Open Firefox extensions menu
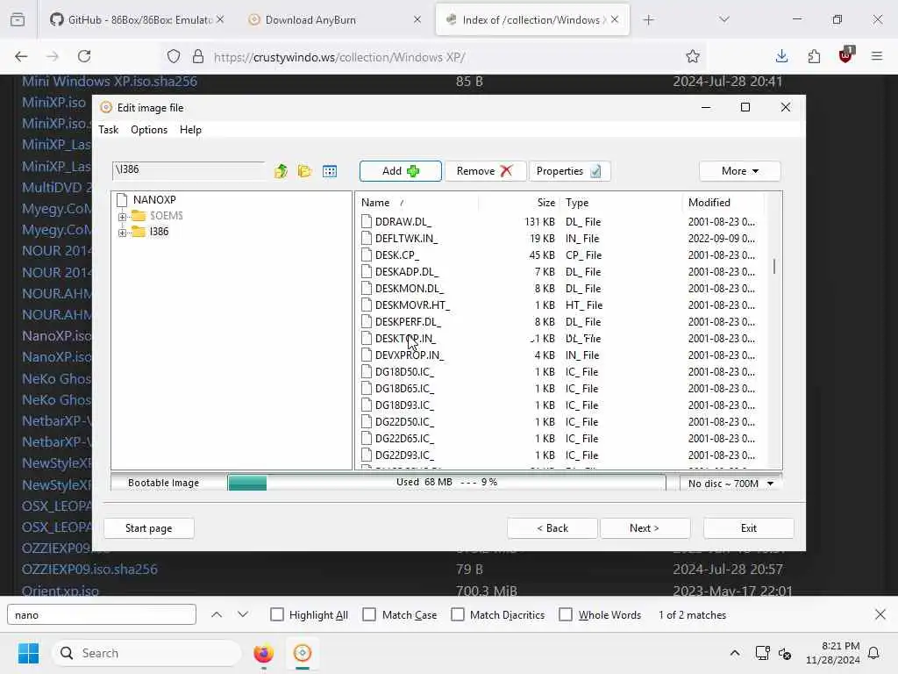Image resolution: width=898 pixels, height=674 pixels. click(x=814, y=56)
